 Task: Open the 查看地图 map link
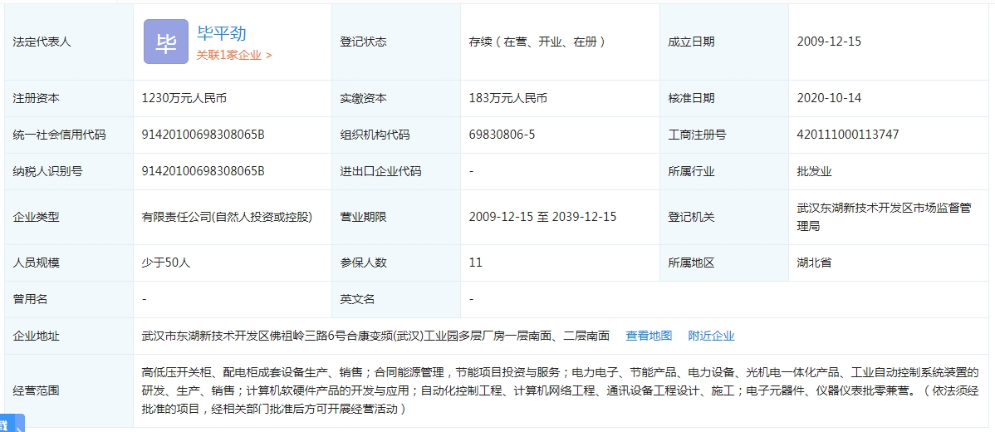coord(649,336)
